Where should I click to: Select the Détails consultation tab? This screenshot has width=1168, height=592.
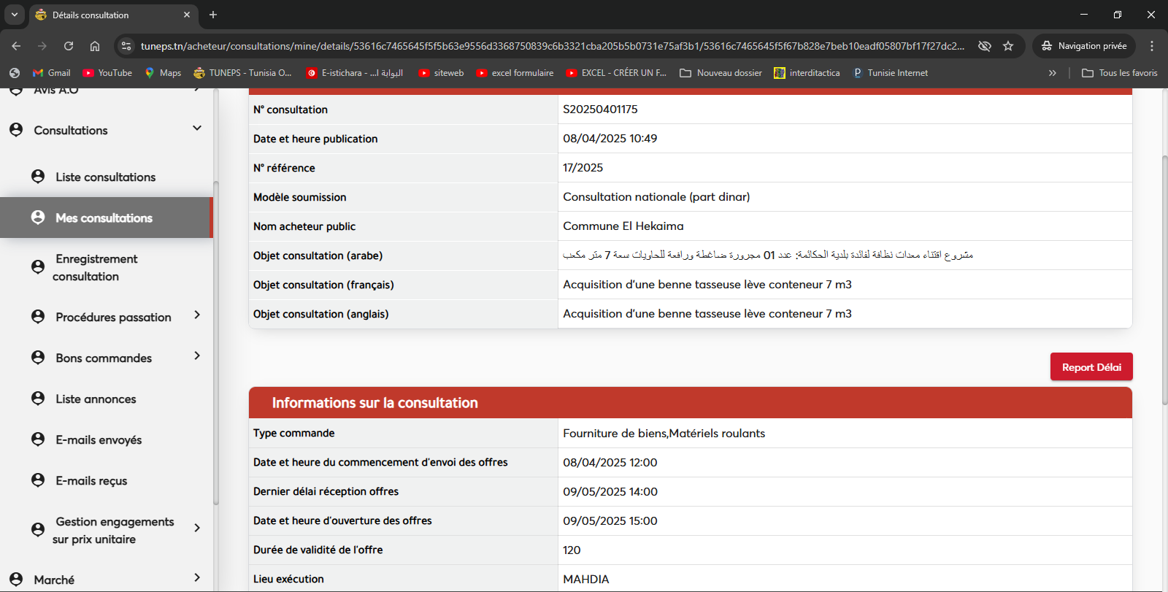pyautogui.click(x=113, y=15)
